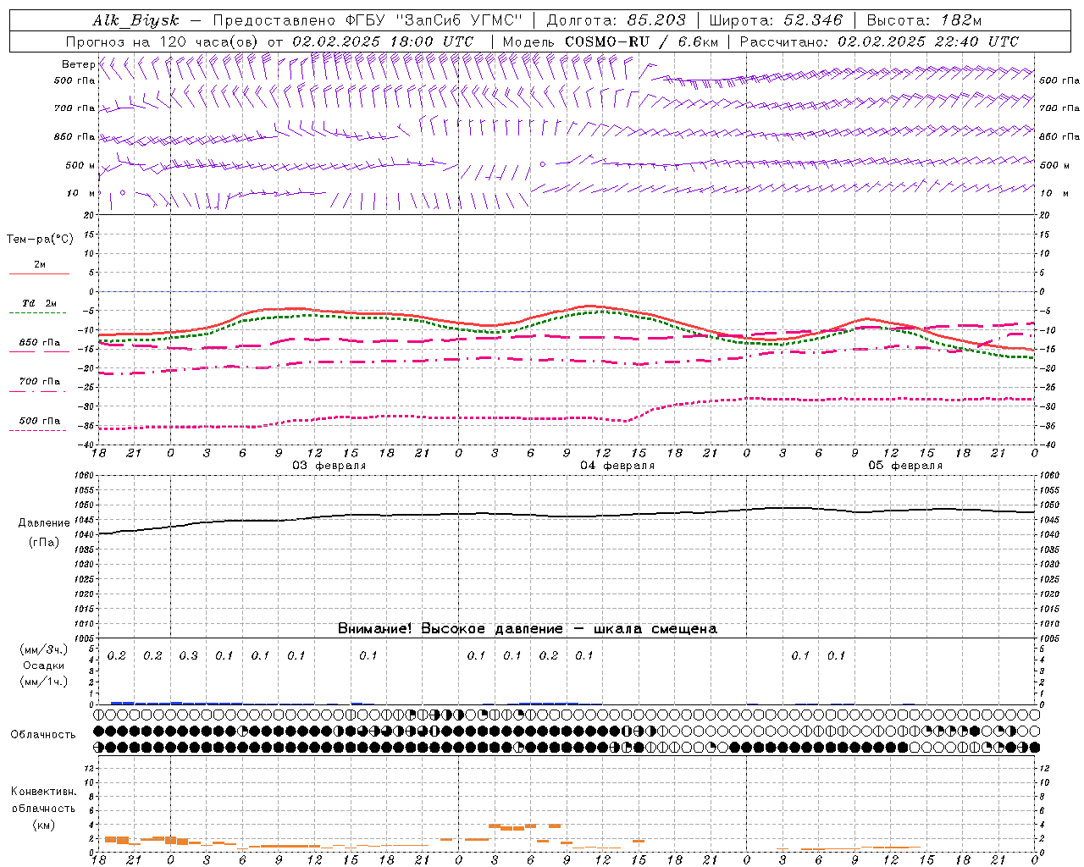This screenshot has width=1084, height=867.
Task: Click the "700 гПа" temperature legend entry
Action: (40, 382)
